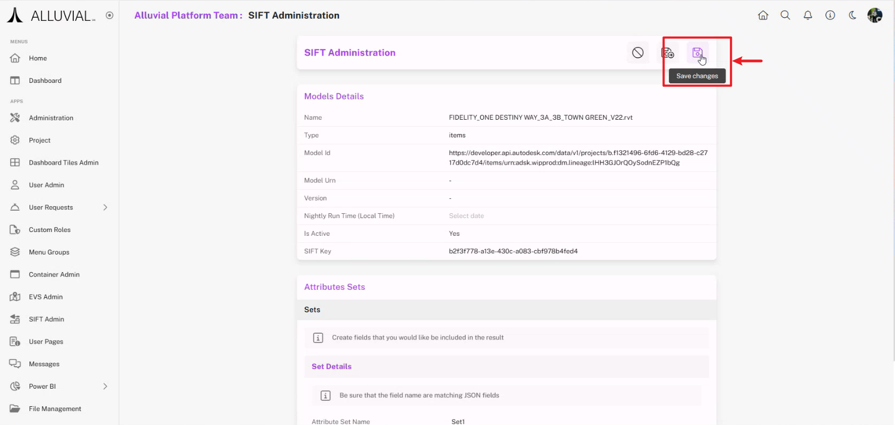Open search using the magnifier icon

(785, 16)
